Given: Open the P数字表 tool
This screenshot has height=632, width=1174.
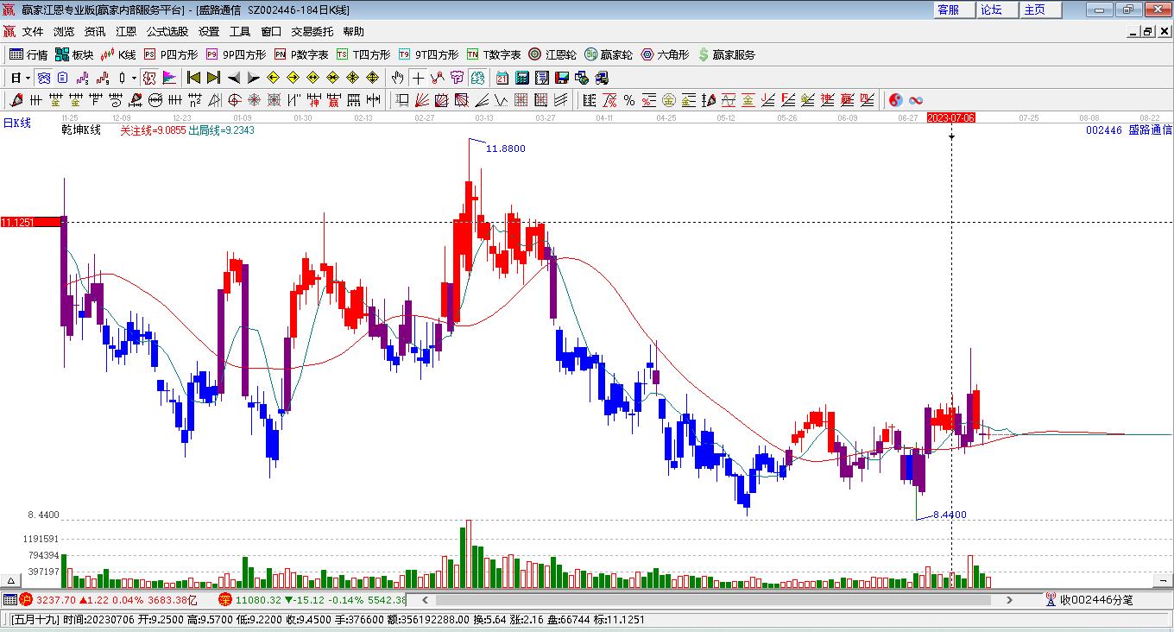Looking at the screenshot, I should pyautogui.click(x=301, y=54).
